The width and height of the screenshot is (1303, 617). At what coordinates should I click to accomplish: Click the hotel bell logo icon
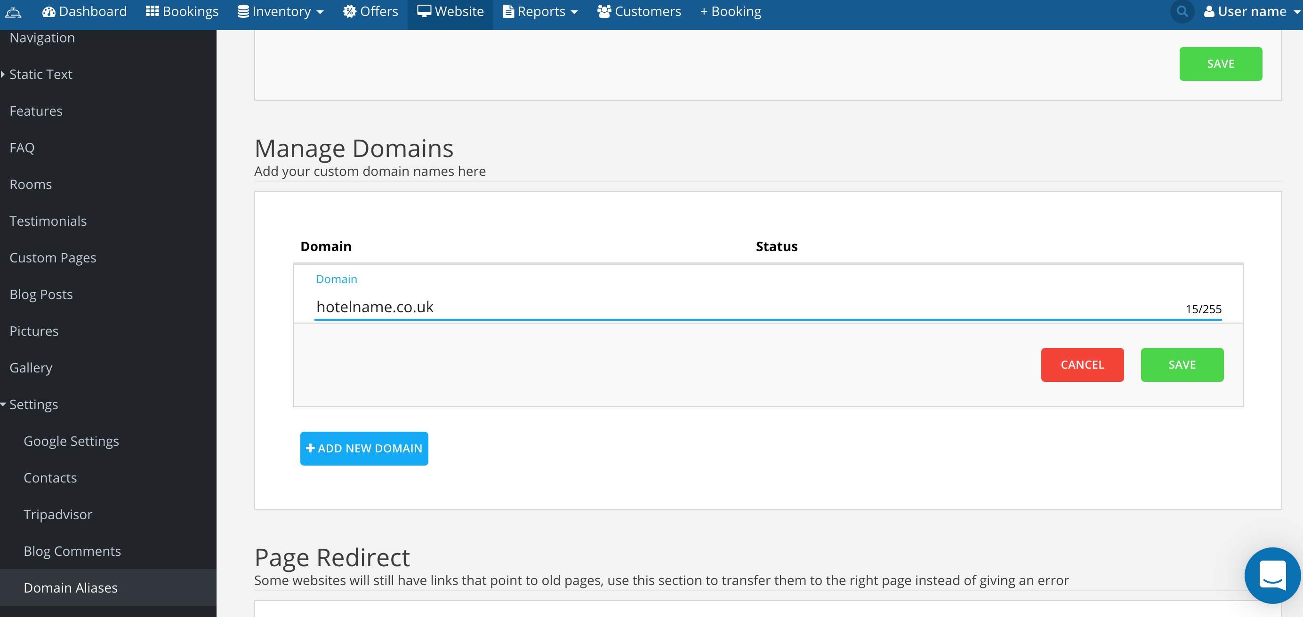13,12
